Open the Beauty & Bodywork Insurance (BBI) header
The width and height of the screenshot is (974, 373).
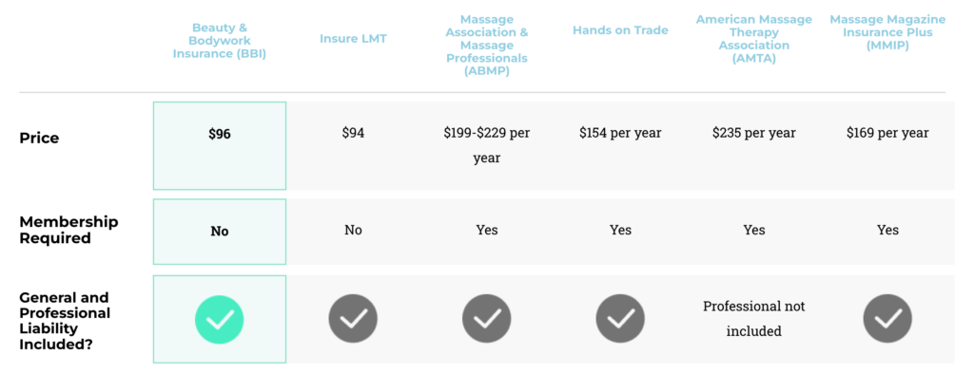[220, 41]
